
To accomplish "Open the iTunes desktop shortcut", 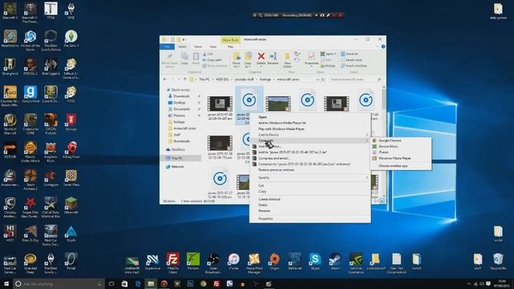I will (x=234, y=261).
